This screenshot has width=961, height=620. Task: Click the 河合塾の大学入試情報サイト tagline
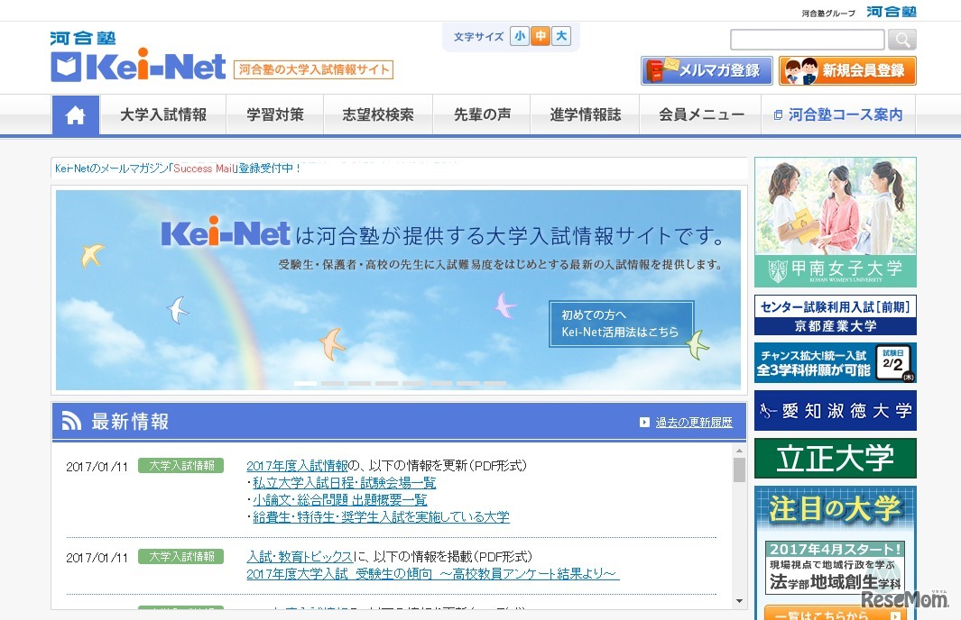313,69
